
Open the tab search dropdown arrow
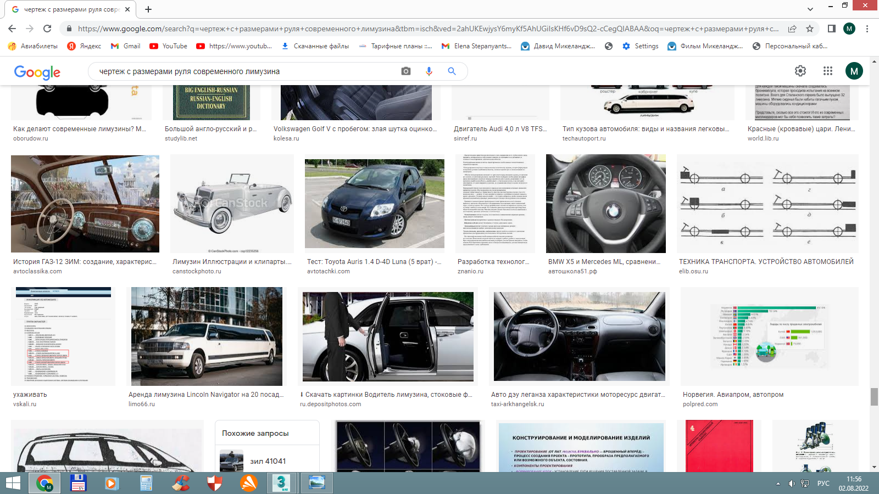pyautogui.click(x=810, y=9)
